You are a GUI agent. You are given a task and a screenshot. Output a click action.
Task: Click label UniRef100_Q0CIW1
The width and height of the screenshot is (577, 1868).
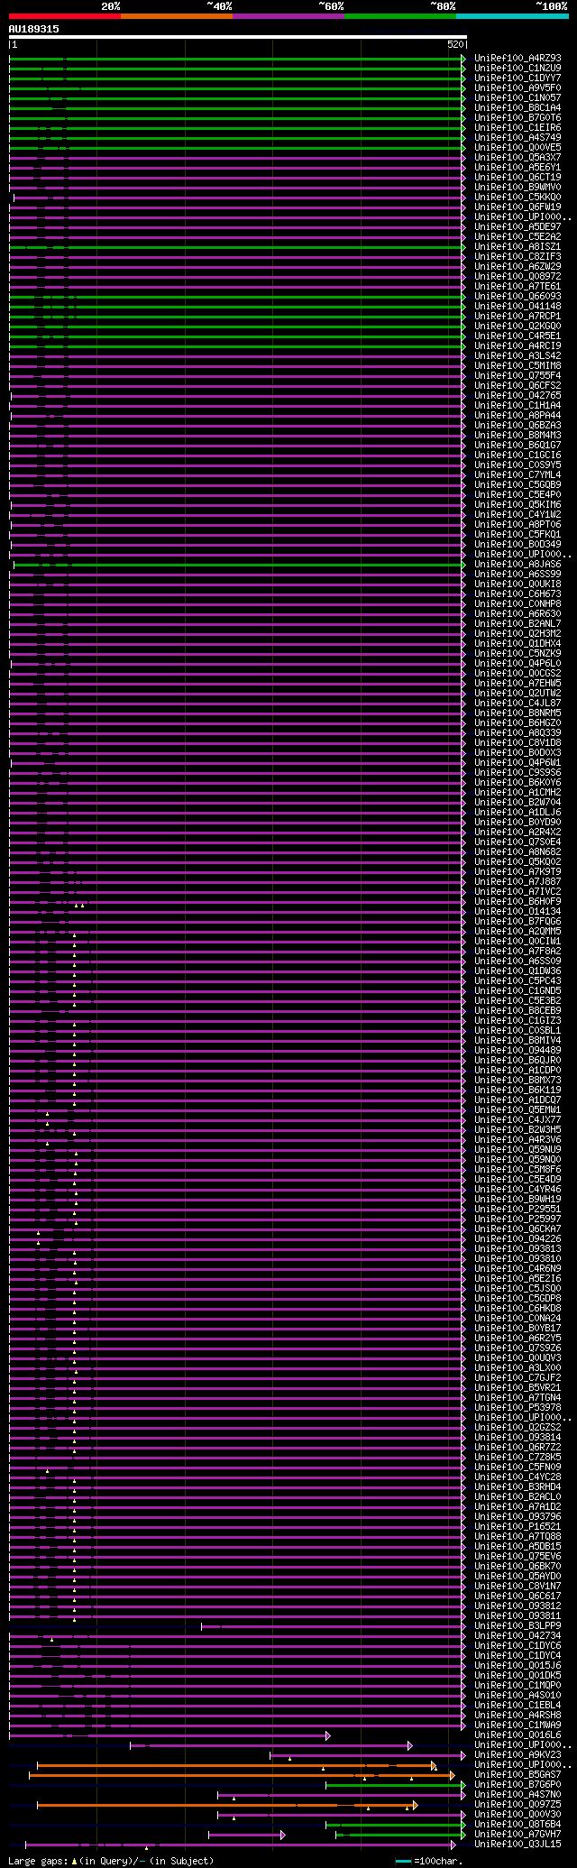pyautogui.click(x=517, y=941)
